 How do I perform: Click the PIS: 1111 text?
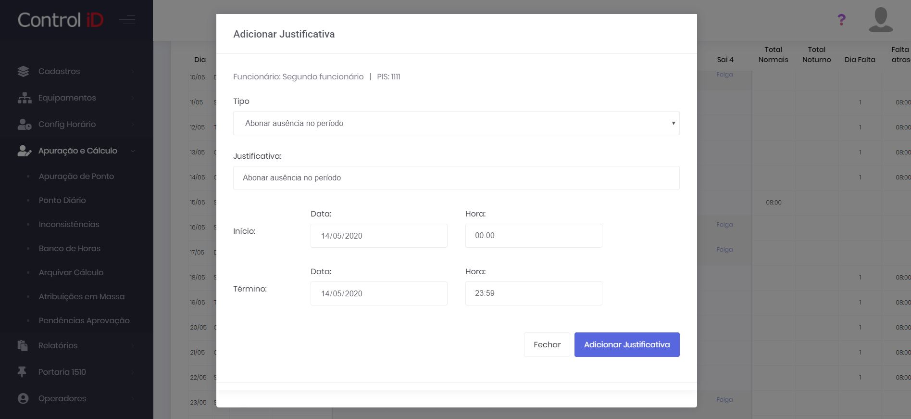pyautogui.click(x=388, y=77)
